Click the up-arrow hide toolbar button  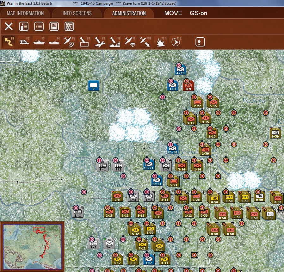200,42
